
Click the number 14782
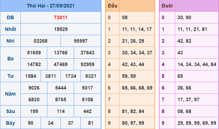coord(34,64)
